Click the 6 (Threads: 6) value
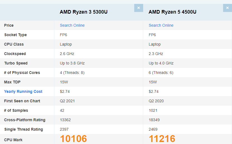Image resolution: width=232 pixels, height=144 pixels. coord(161,73)
